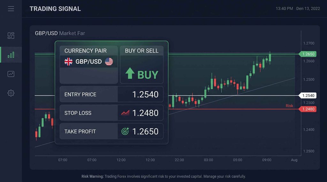Open the settings gear icon
The width and height of the screenshot is (327, 182).
pyautogui.click(x=11, y=93)
